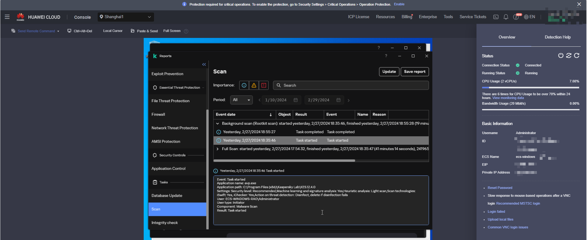Open the end date calendar picker
This screenshot has height=240, width=587.
338,100
